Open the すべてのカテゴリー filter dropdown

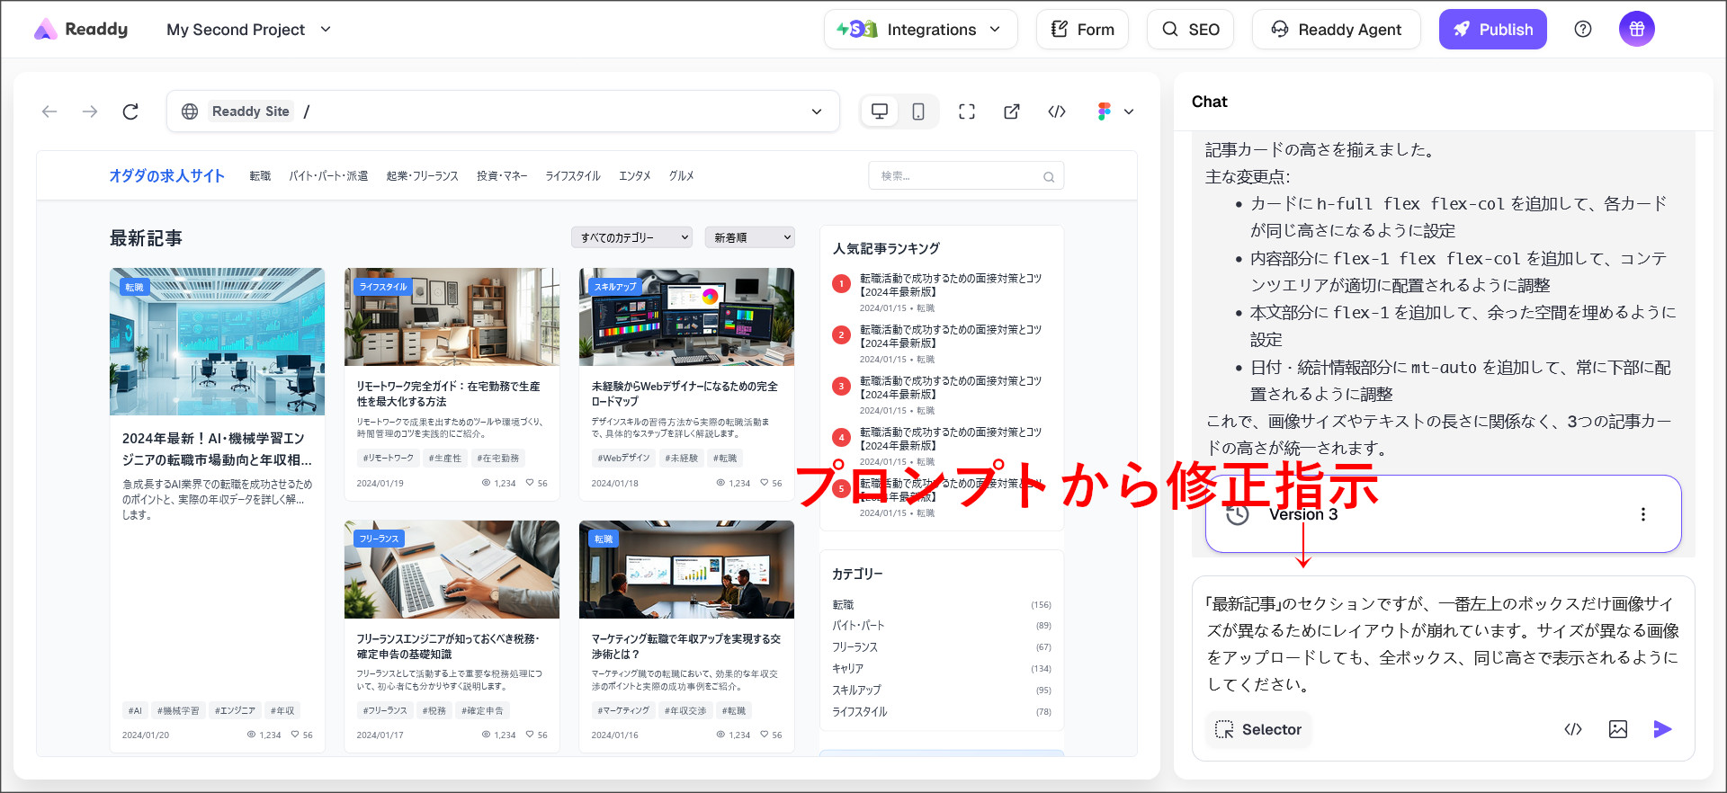[631, 237]
